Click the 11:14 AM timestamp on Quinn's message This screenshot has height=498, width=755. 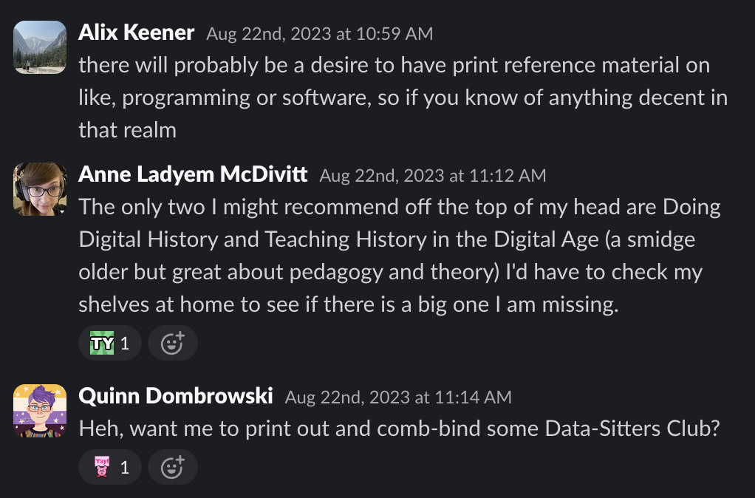[397, 398]
